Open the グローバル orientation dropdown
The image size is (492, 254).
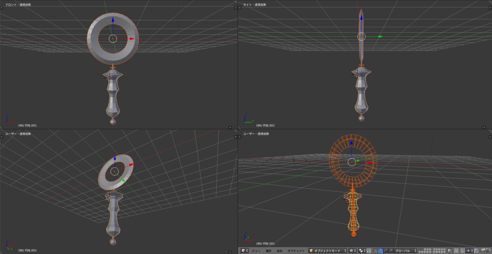(405, 251)
